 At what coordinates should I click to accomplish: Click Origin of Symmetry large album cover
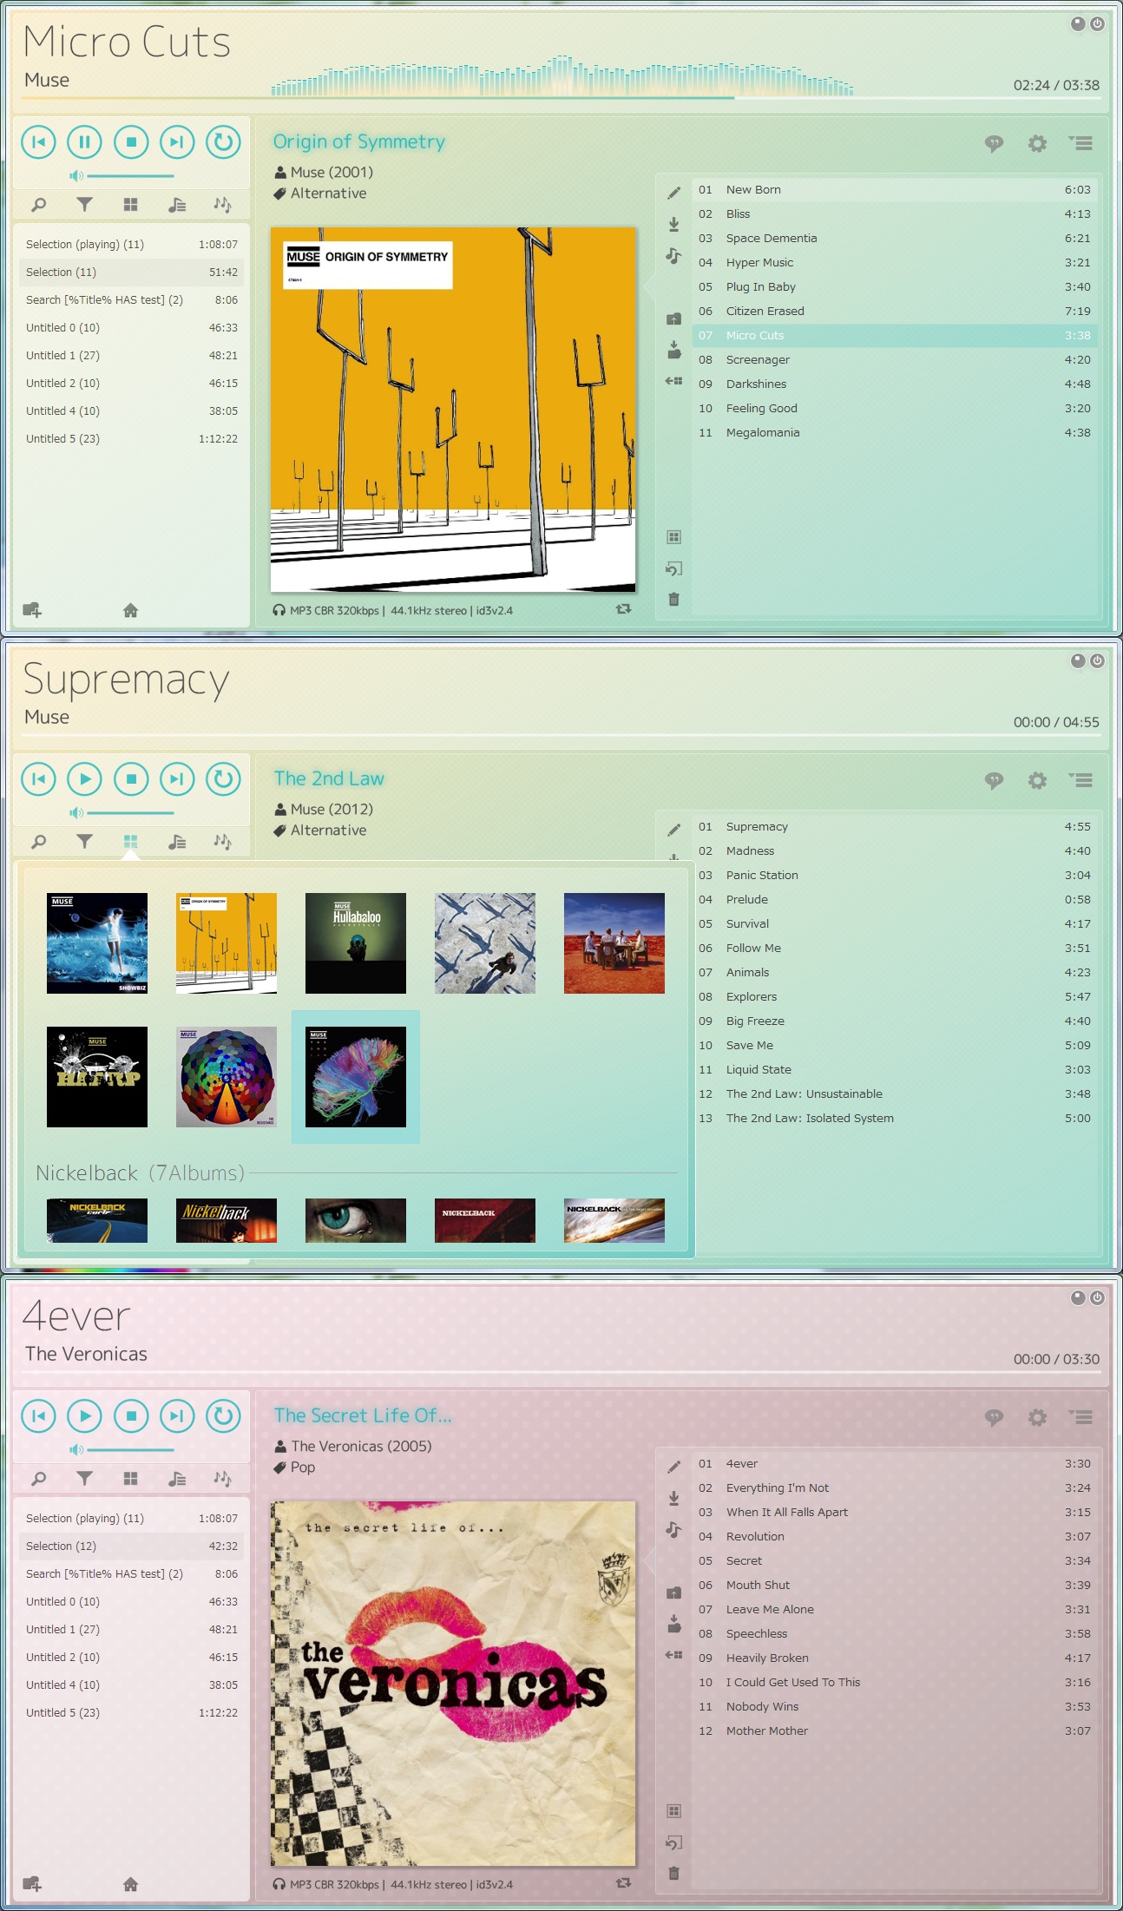tap(453, 410)
